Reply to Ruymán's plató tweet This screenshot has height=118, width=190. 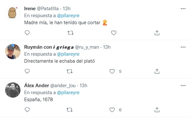(x=27, y=71)
